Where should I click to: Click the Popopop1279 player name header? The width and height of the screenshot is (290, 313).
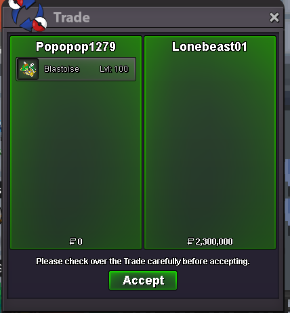(x=76, y=47)
